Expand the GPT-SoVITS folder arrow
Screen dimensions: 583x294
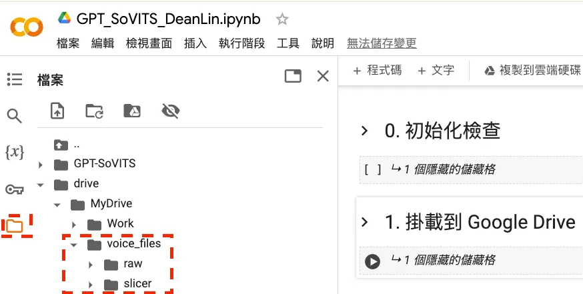click(x=41, y=165)
